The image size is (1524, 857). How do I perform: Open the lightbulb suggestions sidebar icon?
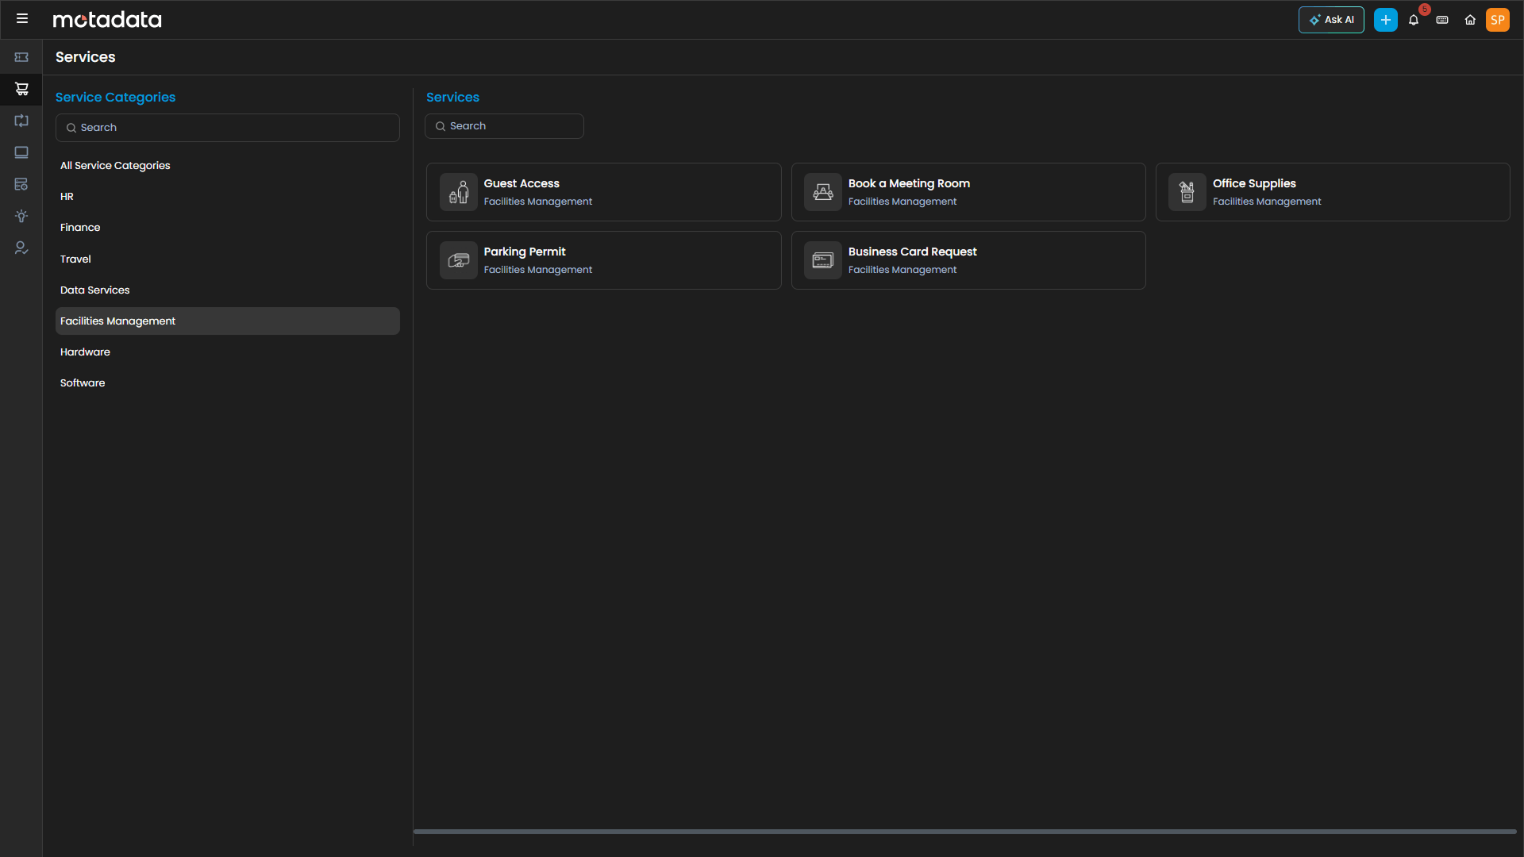21,216
